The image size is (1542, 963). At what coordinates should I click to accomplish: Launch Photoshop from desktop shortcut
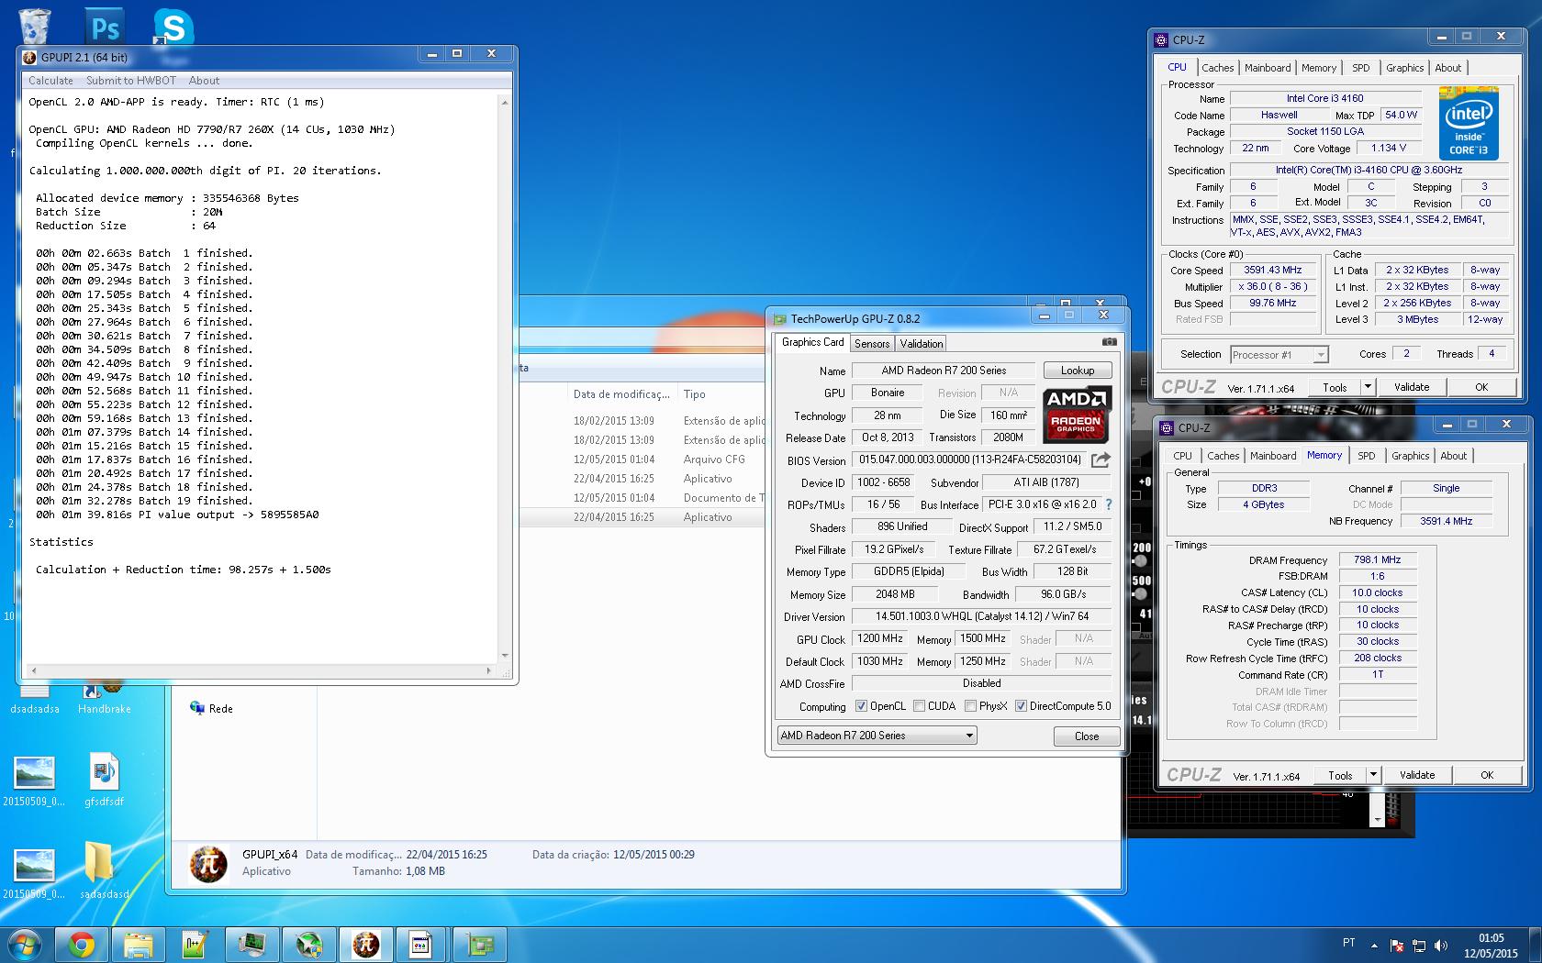106,26
